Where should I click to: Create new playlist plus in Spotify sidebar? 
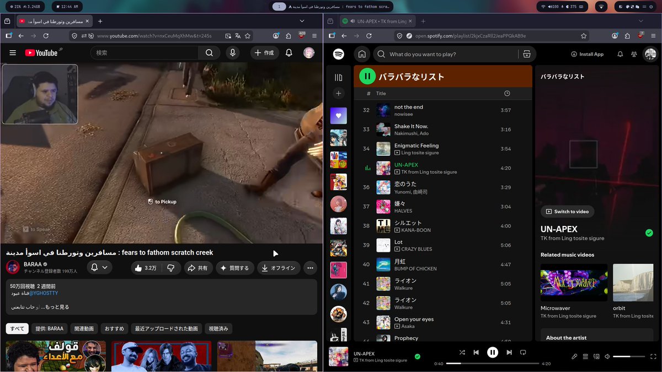coord(339,93)
